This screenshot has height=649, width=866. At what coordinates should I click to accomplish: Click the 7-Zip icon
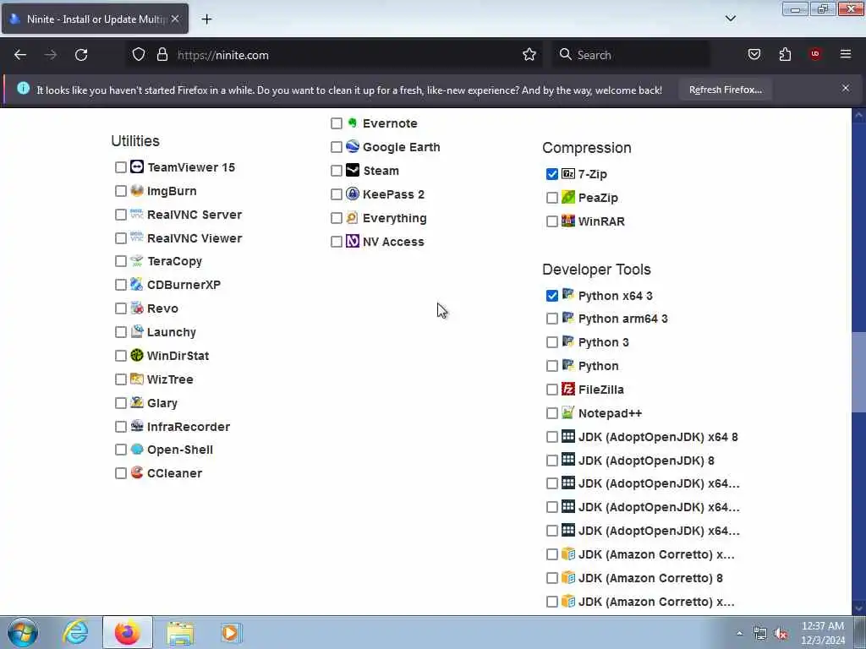(x=567, y=174)
